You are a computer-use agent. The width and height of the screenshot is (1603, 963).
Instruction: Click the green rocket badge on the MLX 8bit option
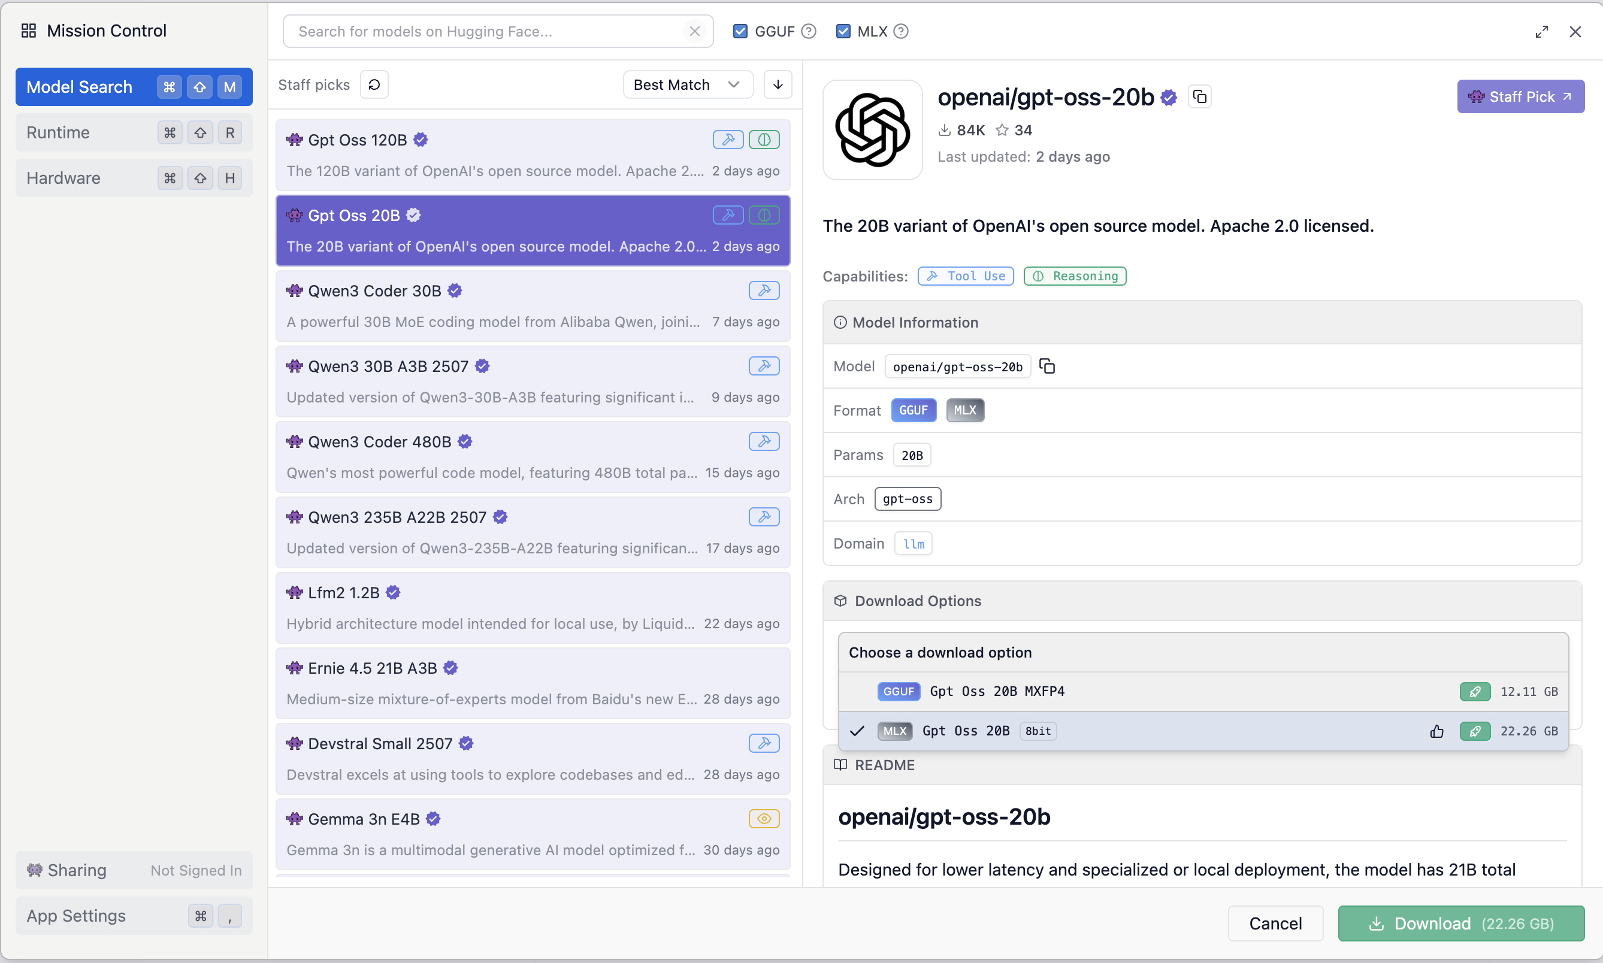coord(1474,731)
